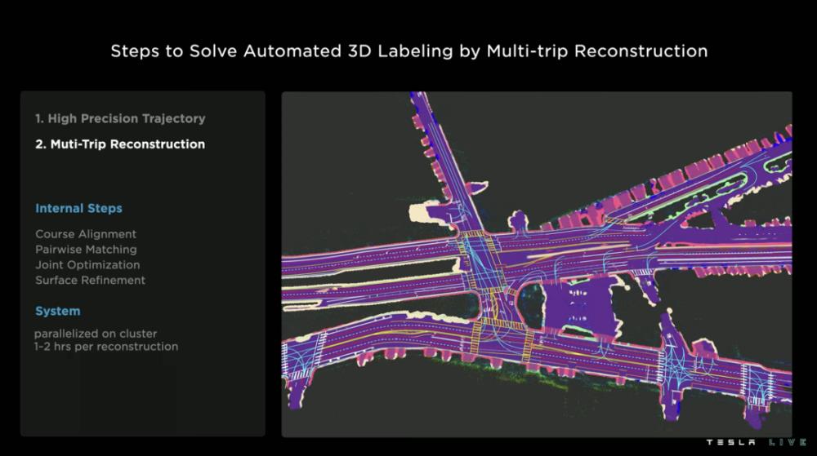Viewport: 817px width, 456px height.
Task: Click the parallelized on cluster text
Action: pos(96,334)
